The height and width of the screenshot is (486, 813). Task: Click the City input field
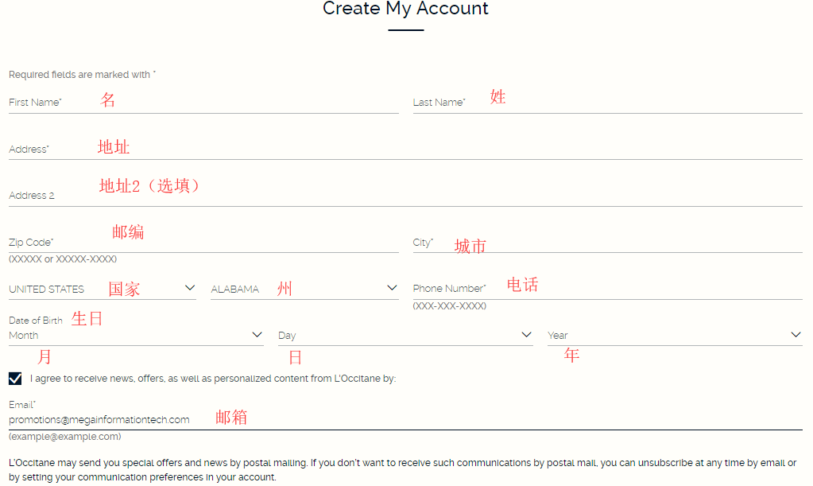[607, 242]
